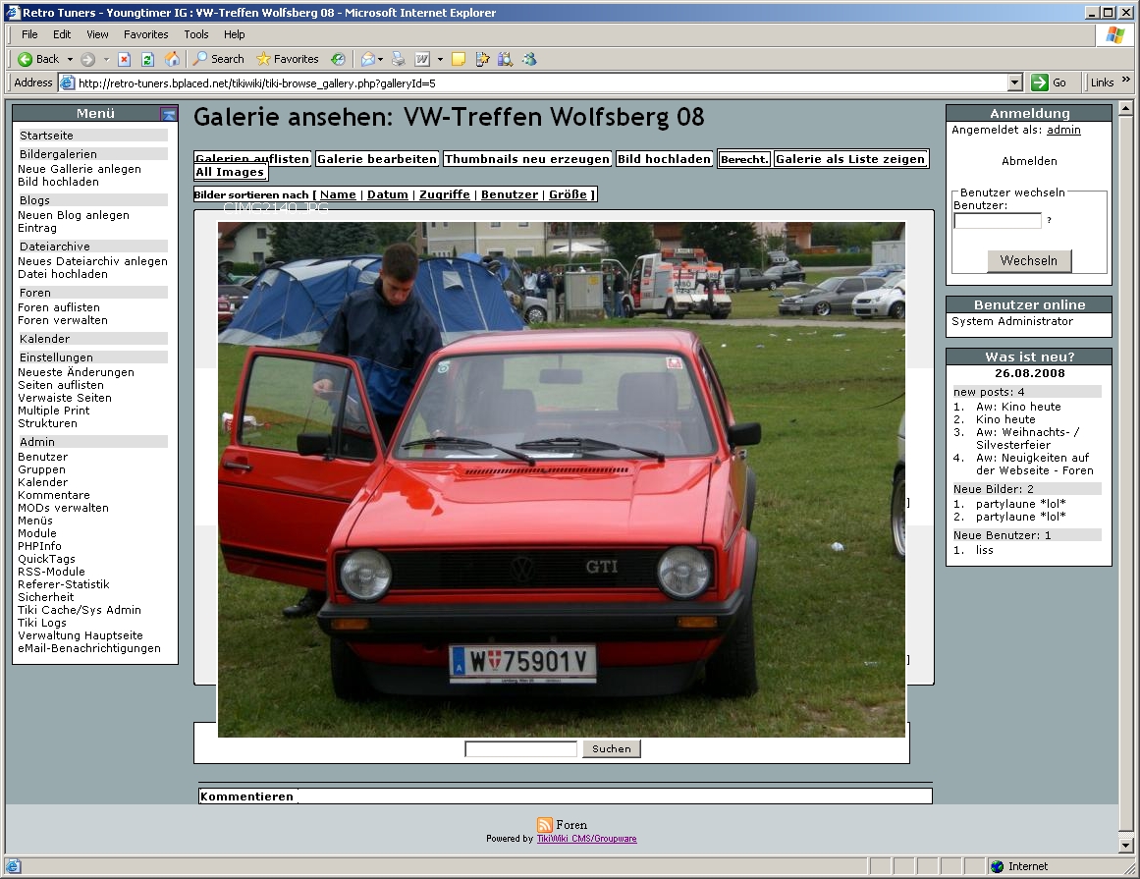This screenshot has height=879, width=1140.
Task: Open the dropdown arrow next to Word edit icon
Action: (x=440, y=59)
